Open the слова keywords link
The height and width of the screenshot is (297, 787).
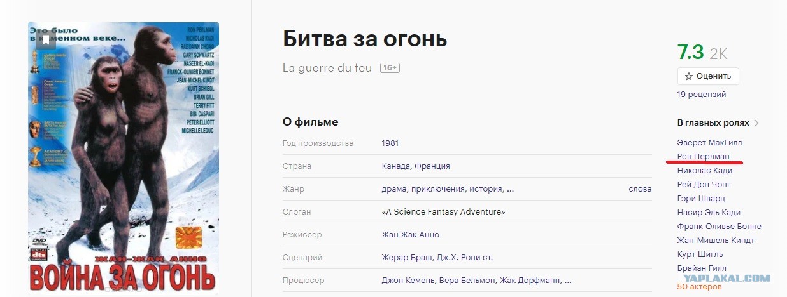[640, 189]
